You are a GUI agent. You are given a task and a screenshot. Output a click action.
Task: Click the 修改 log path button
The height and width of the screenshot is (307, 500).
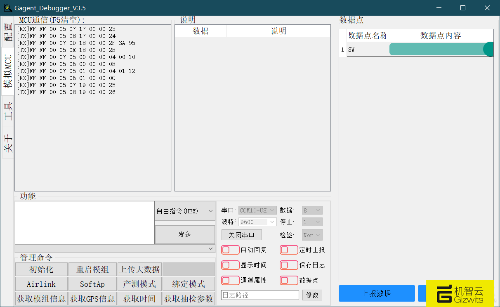[312, 295]
